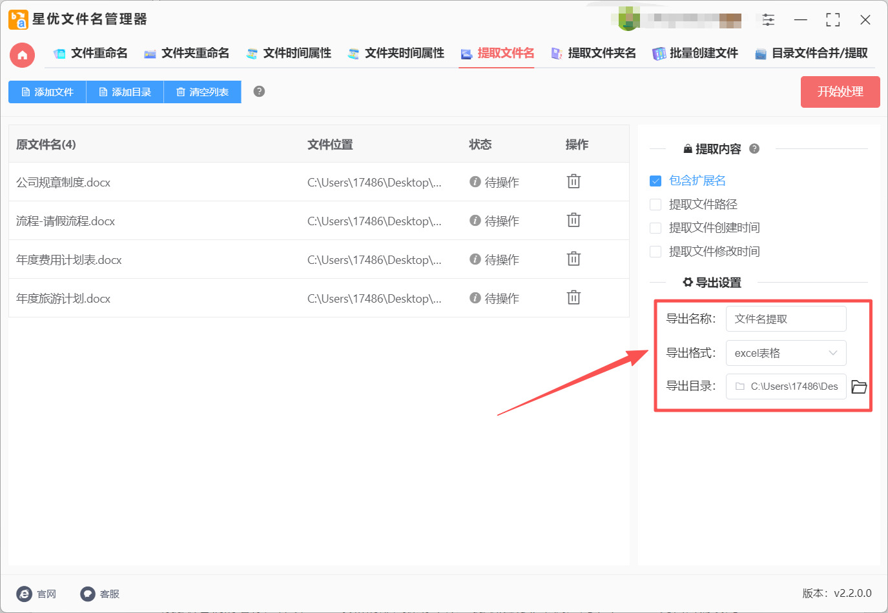This screenshot has width=888, height=613.
Task: Contact 客服 support icon
Action: [x=88, y=594]
